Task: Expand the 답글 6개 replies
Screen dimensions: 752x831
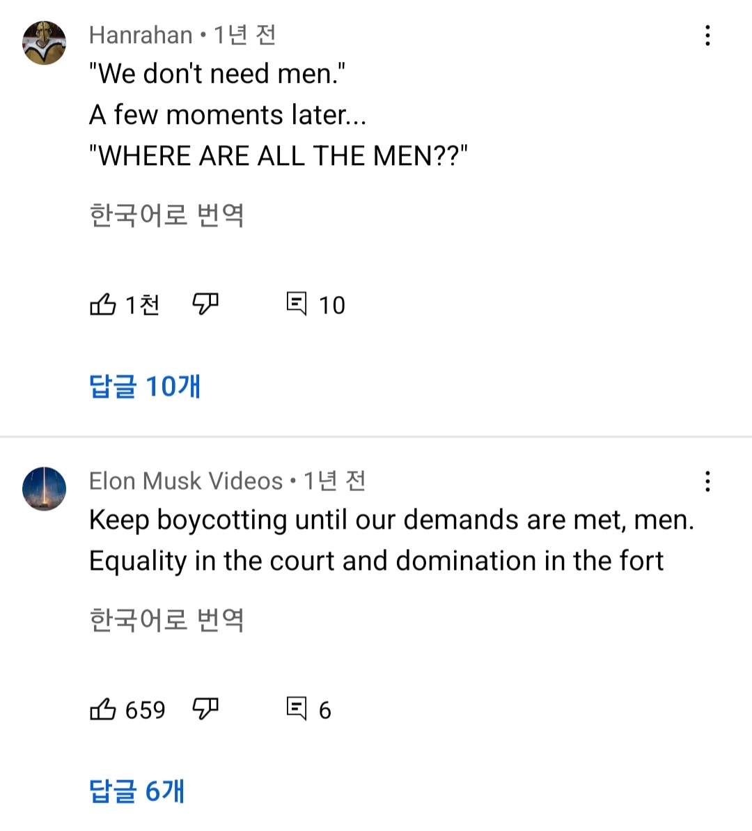Action: [137, 791]
